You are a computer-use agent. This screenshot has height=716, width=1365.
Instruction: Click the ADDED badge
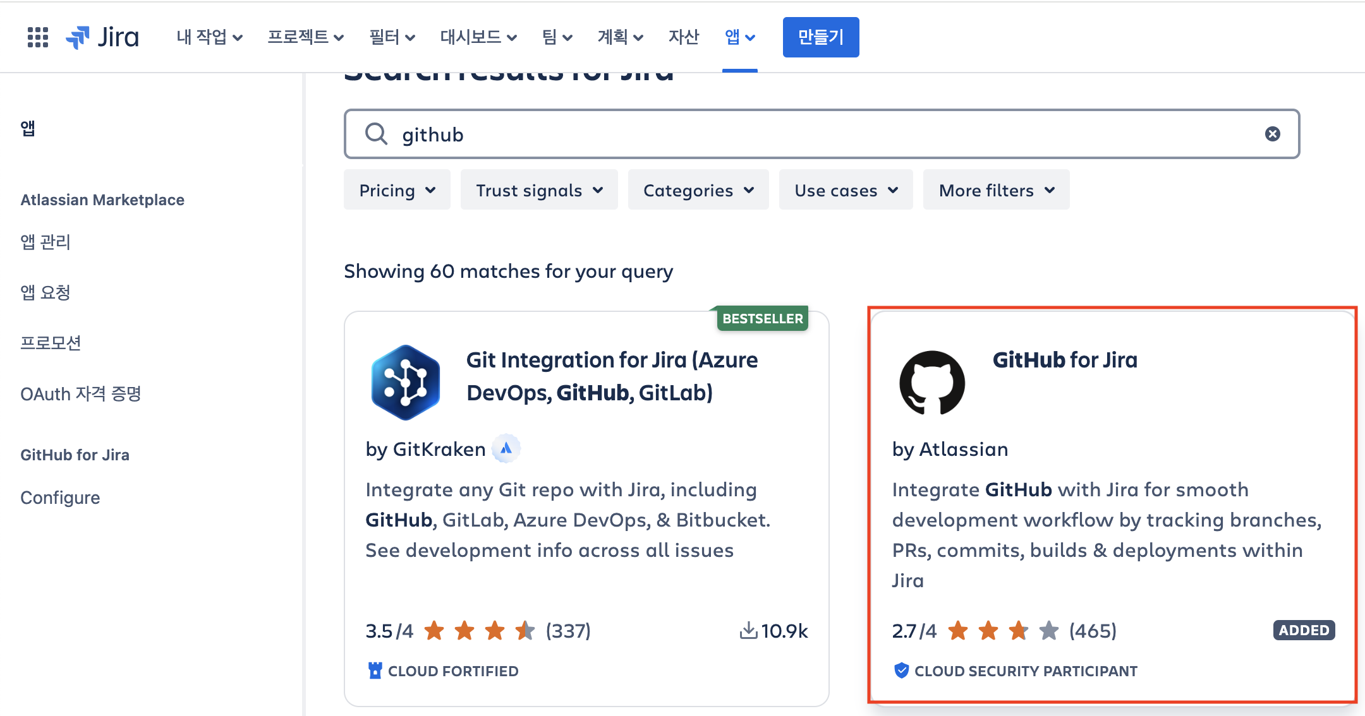pyautogui.click(x=1304, y=630)
